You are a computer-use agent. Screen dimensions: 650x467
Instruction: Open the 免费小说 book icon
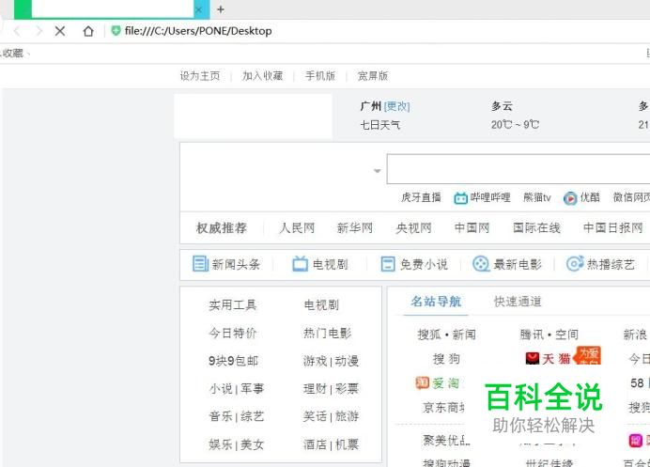388,264
